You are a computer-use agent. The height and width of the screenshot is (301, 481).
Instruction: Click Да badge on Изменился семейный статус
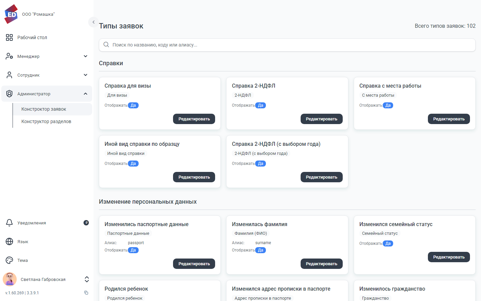pyautogui.click(x=388, y=243)
